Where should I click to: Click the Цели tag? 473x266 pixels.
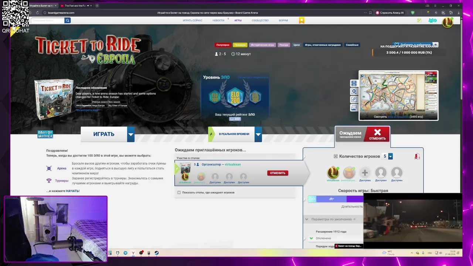tap(296, 45)
